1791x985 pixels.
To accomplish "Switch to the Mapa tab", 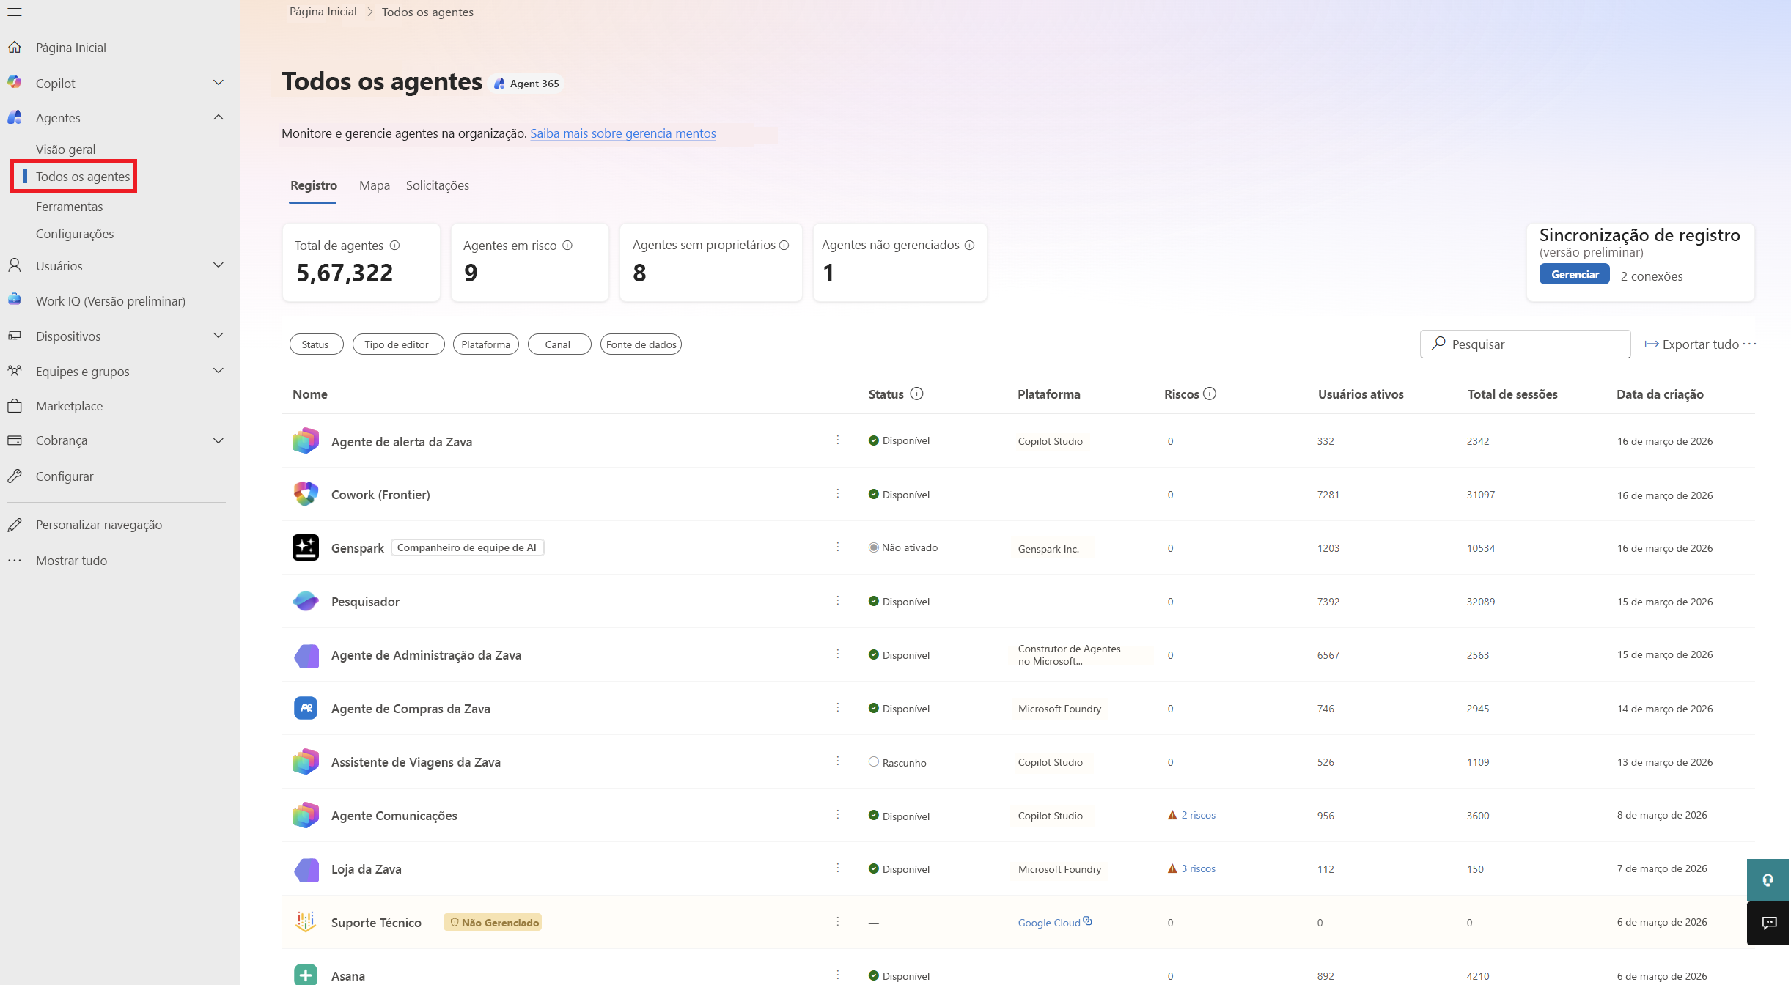I will [375, 185].
